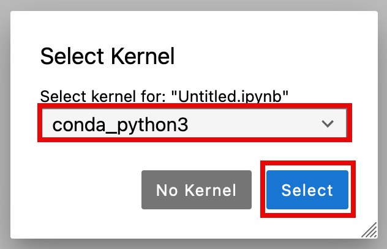
Task: Click the No Kernel button
Action: [196, 190]
